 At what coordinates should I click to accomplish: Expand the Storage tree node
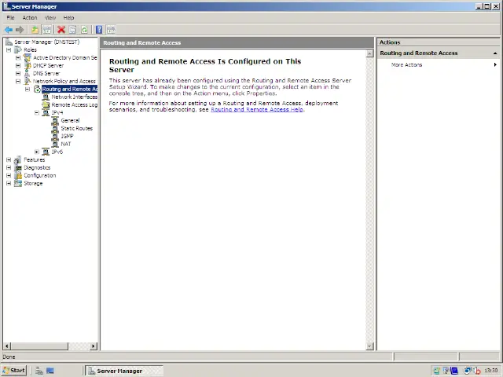[9, 183]
